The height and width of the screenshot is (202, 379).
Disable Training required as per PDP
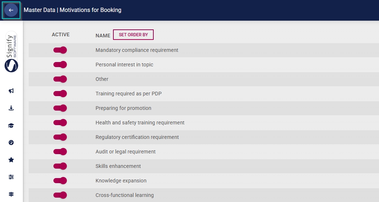60,94
